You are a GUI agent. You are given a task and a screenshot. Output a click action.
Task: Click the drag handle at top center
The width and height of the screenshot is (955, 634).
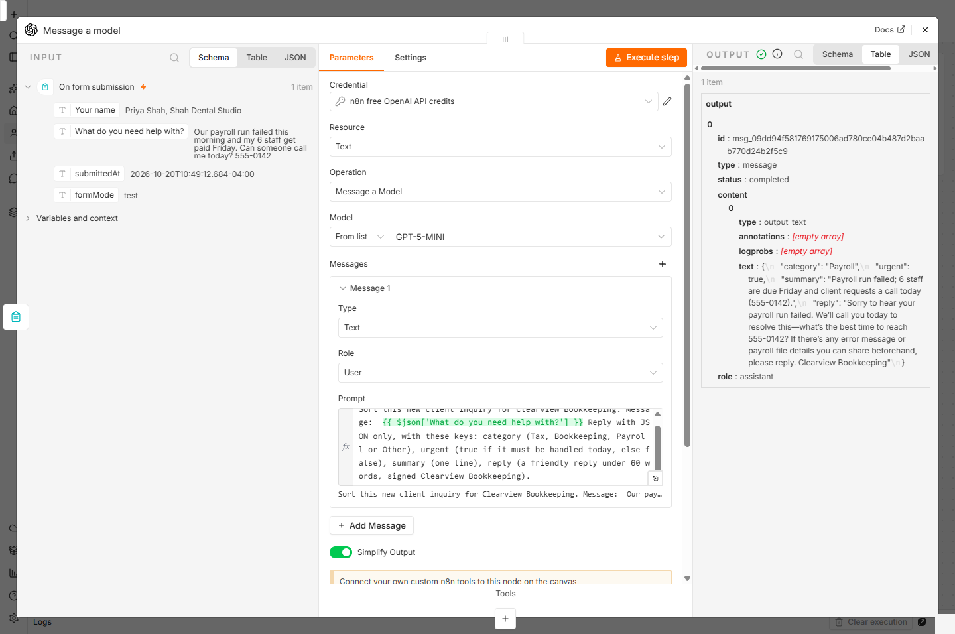pyautogui.click(x=505, y=39)
